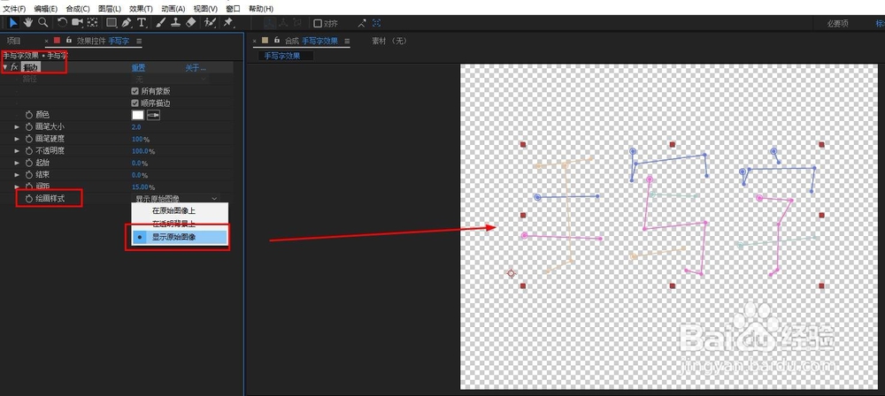
Task: Expand the 画笔大小 property
Action: pos(17,127)
